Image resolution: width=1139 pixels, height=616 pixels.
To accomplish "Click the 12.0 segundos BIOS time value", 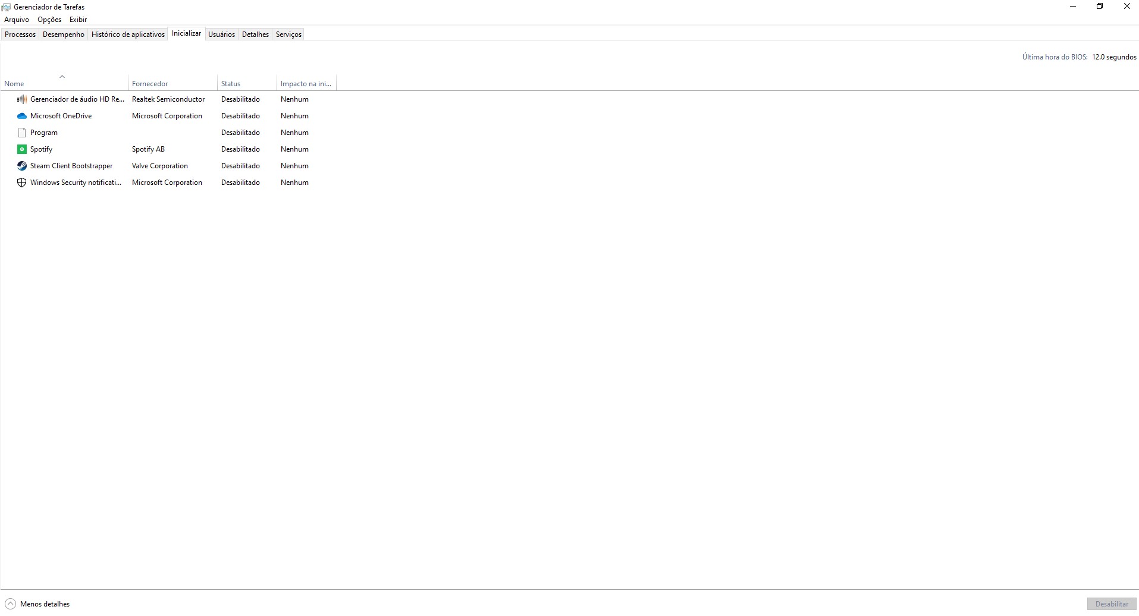I will [x=1114, y=57].
